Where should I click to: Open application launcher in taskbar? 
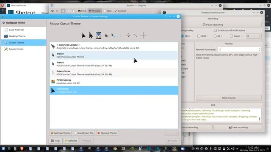coord(3,149)
